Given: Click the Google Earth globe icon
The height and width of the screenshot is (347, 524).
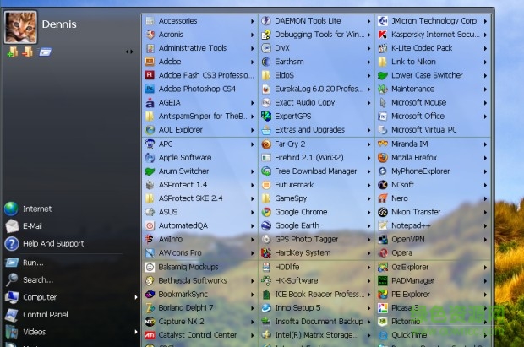Looking at the screenshot, I should click(266, 225).
